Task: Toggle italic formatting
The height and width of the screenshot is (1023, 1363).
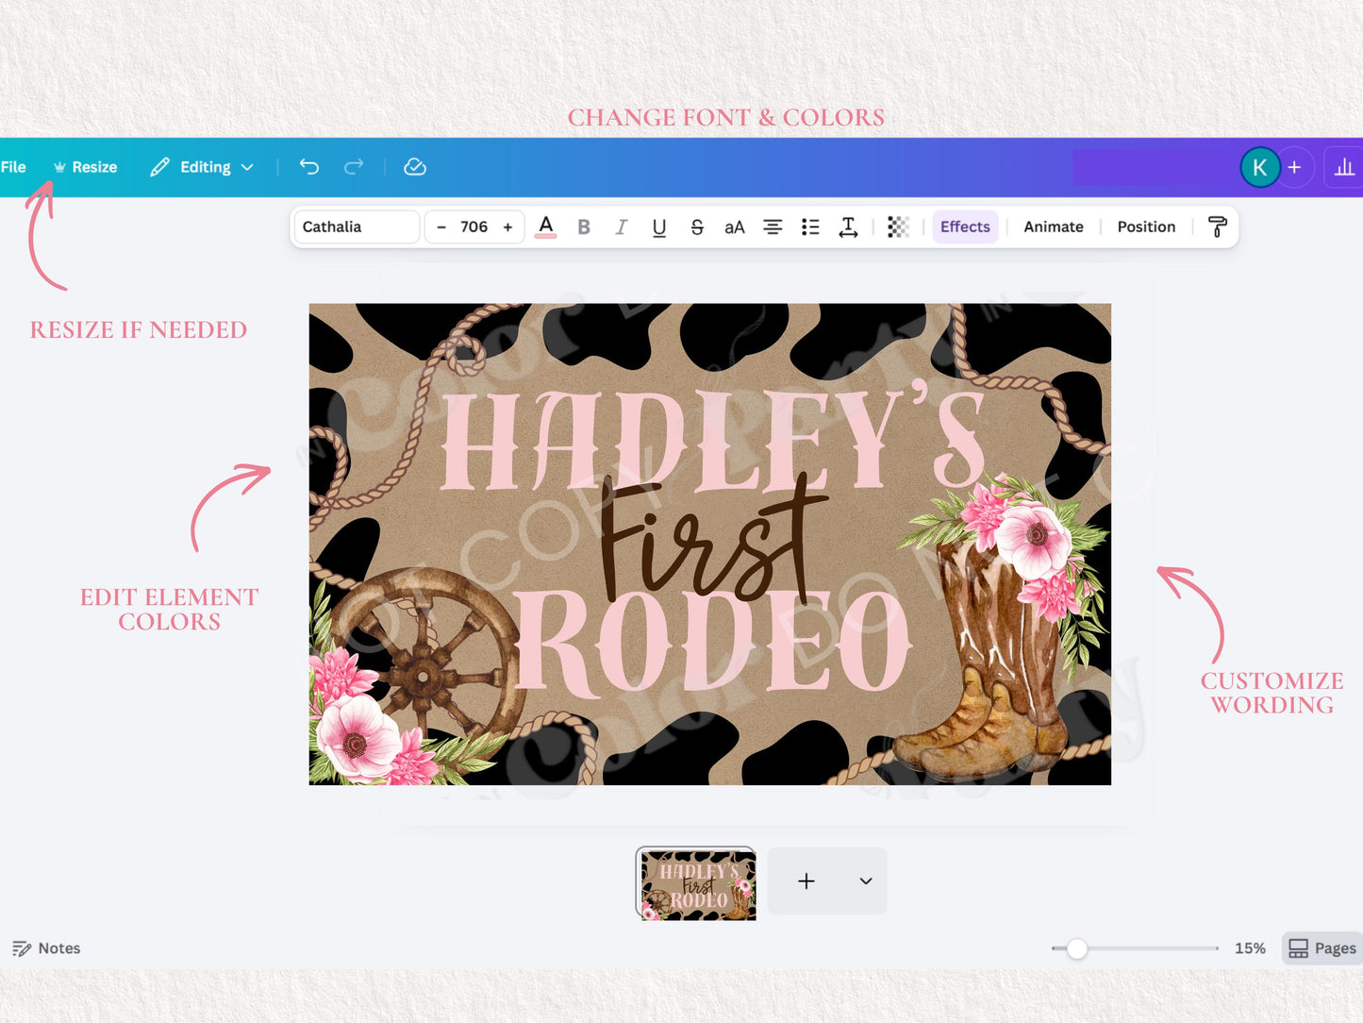Action: pos(621,226)
